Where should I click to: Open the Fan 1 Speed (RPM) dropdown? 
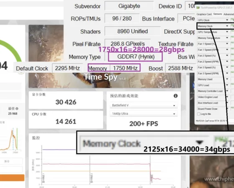coord(227,50)
